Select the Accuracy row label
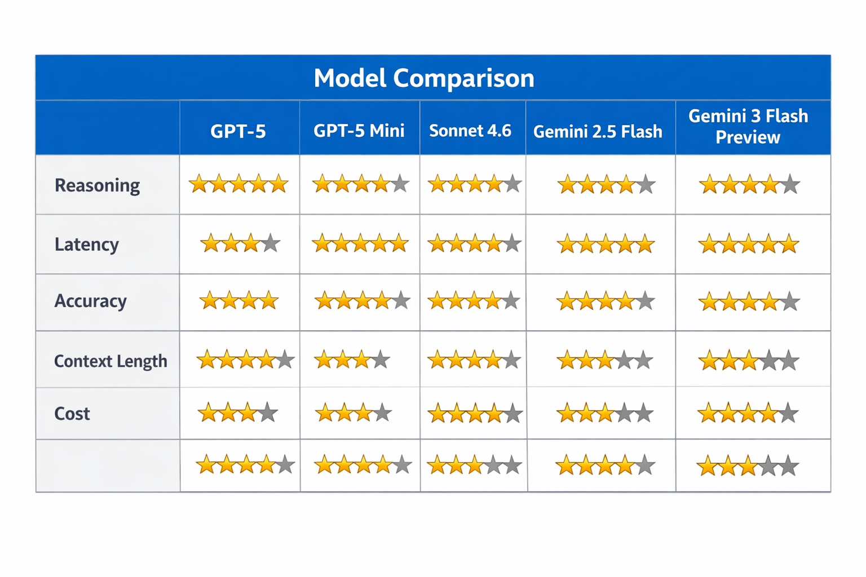This screenshot has height=577, width=866. [90, 301]
